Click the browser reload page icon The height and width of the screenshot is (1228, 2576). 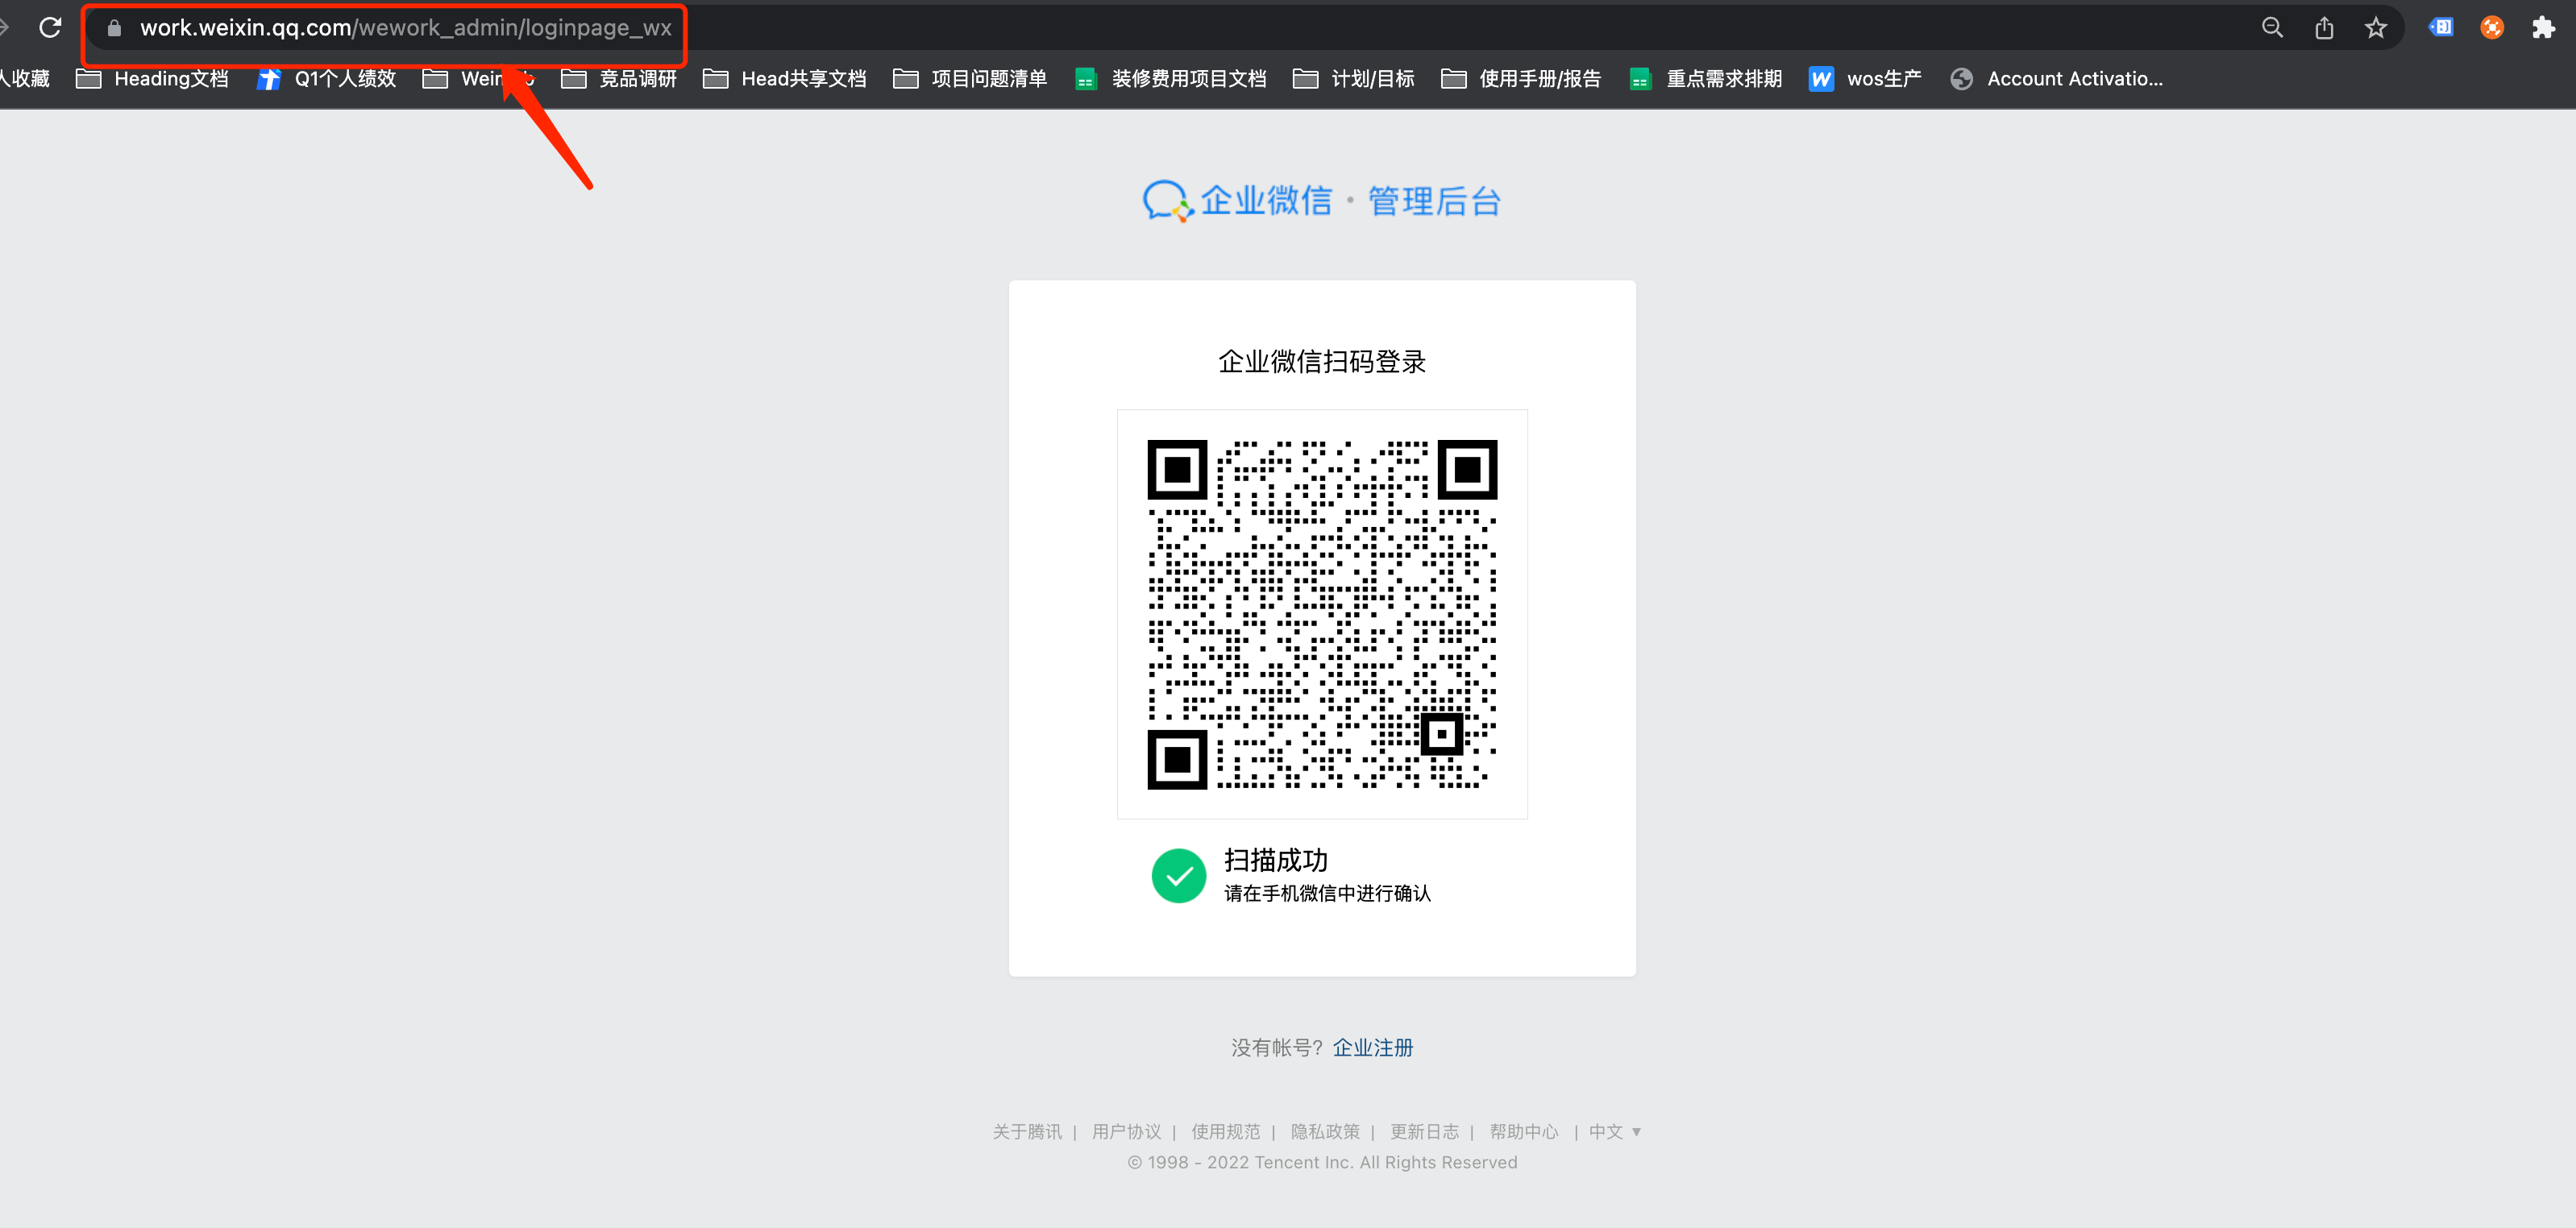(x=50, y=27)
